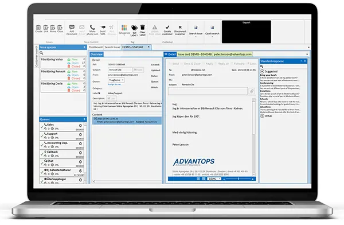Click the Link issue icon
The height and width of the screenshot is (225, 344).
click(x=46, y=28)
